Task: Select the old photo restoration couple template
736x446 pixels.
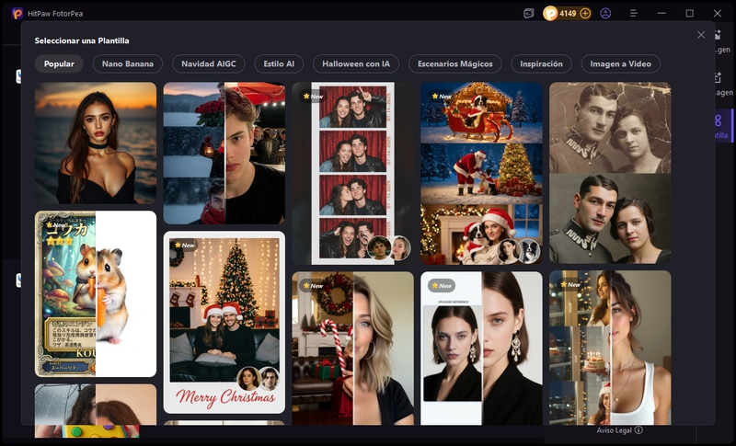Action: click(x=610, y=173)
